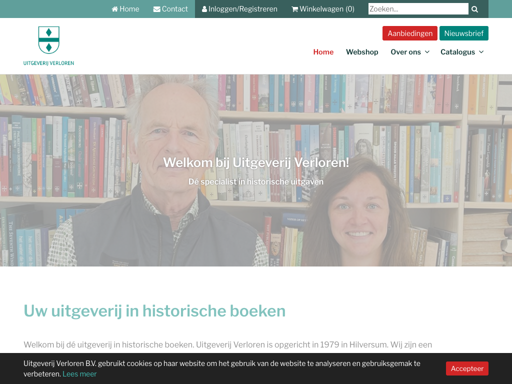Viewport: 512px width, 384px height.
Task: Expand the Over ons chevron
Action: pos(427,52)
